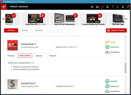Switch to the Sounds category tab
The width and height of the screenshot is (131, 95).
tap(25, 30)
